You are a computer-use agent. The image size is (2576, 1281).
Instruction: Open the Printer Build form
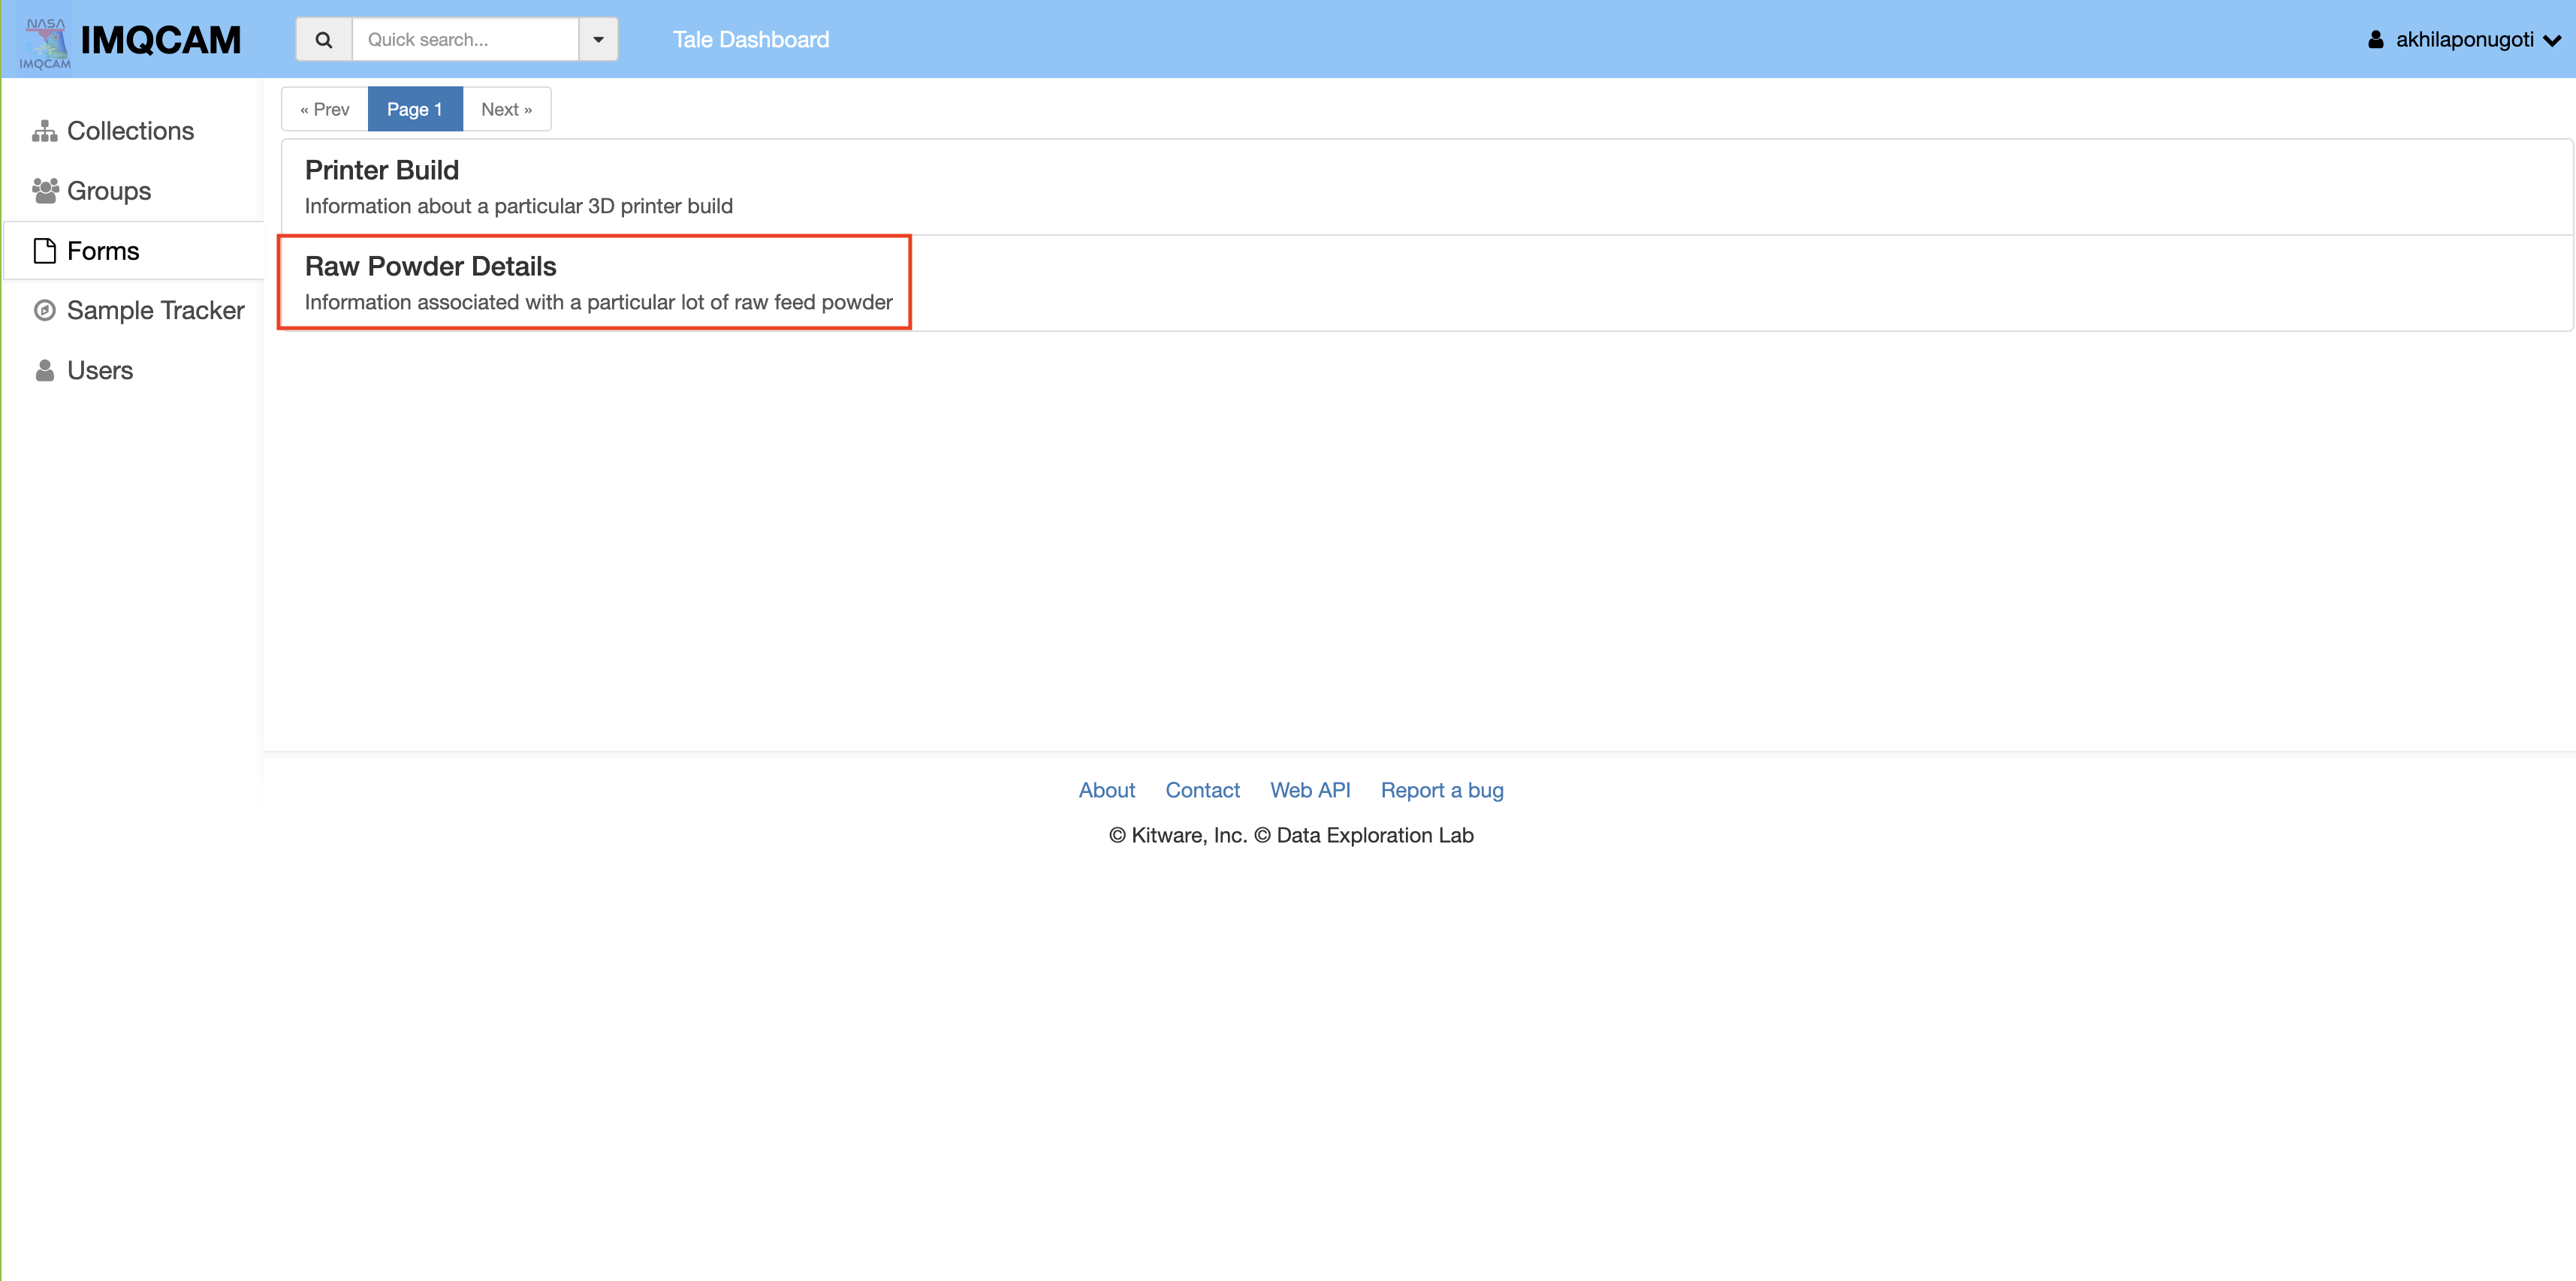1427,187
